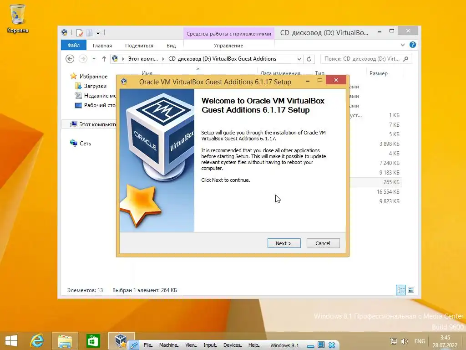Minimize VM via mini toolbar icon
This screenshot has height=350, width=466.
point(310,346)
